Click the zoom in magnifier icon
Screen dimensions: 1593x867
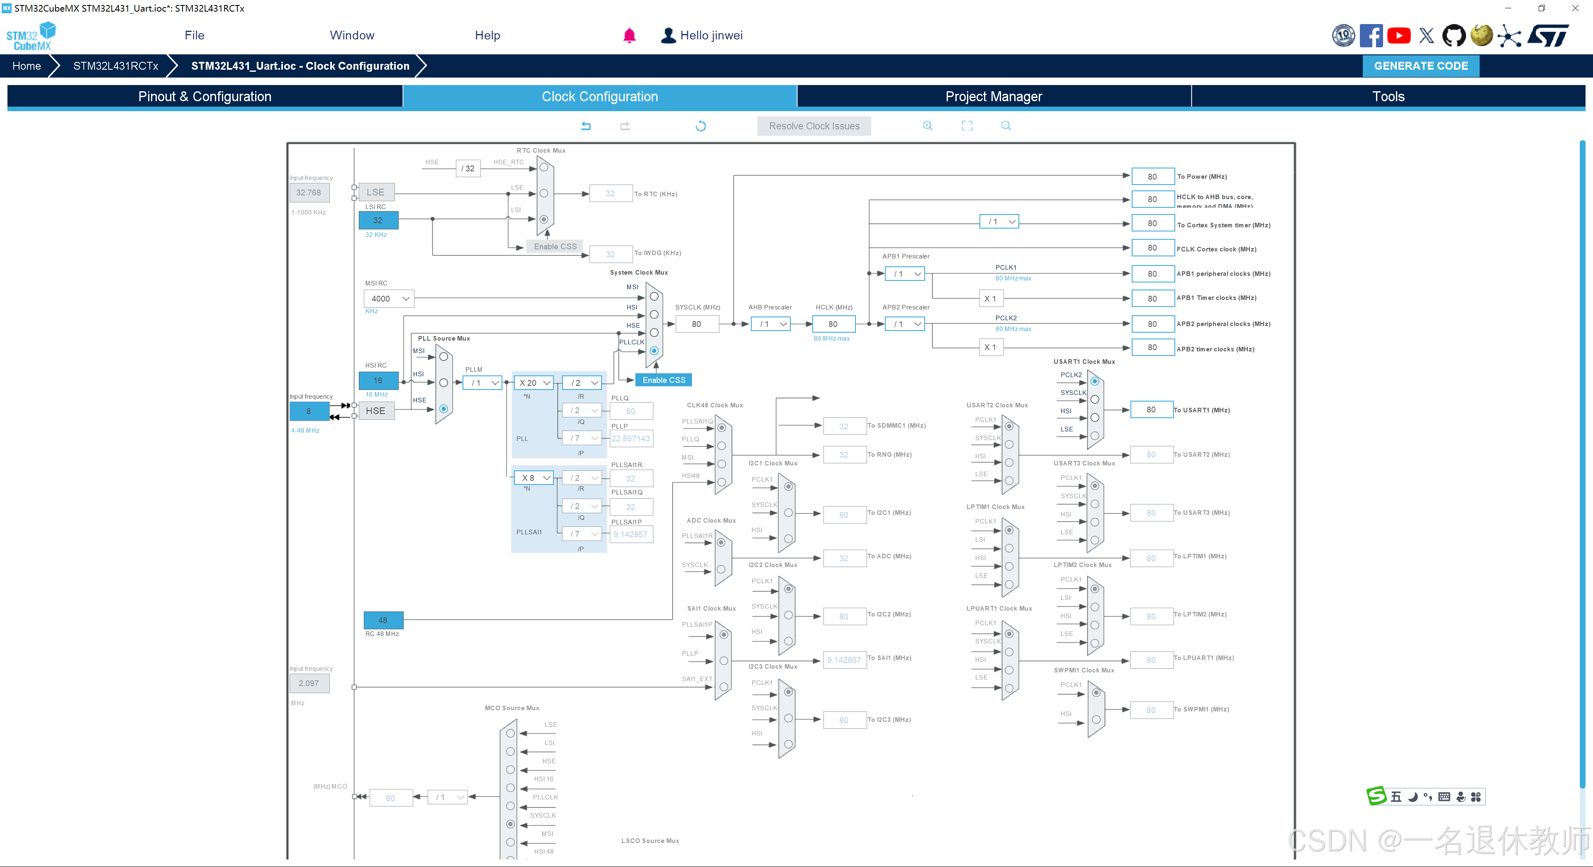coord(927,126)
